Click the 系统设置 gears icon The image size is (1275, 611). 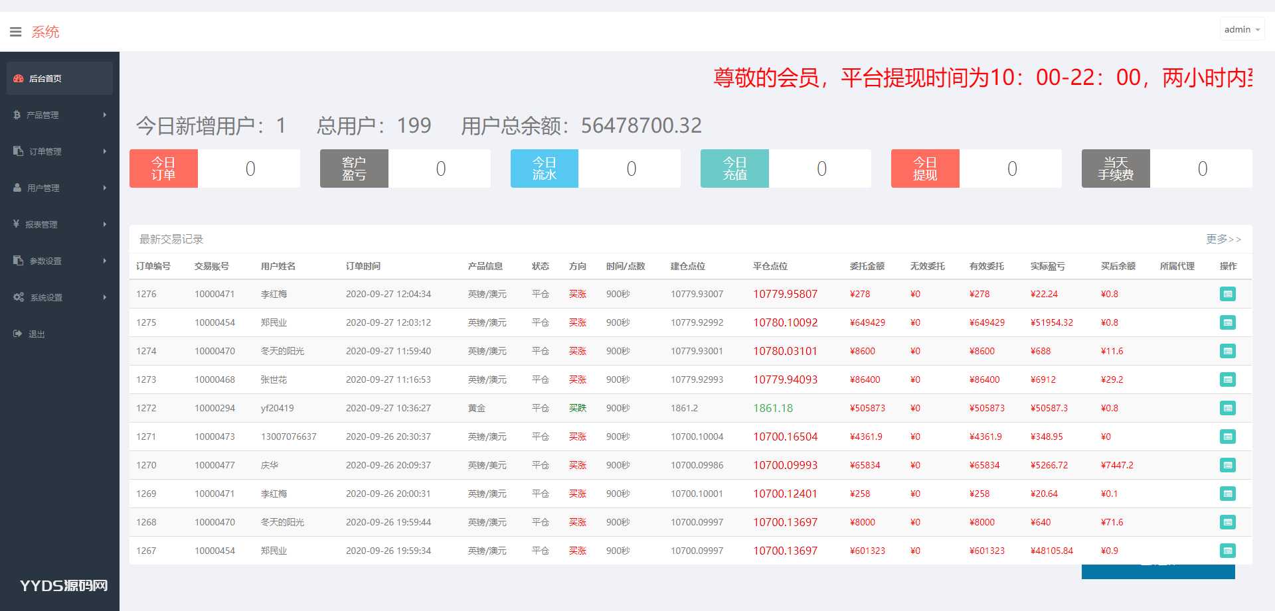pos(19,297)
